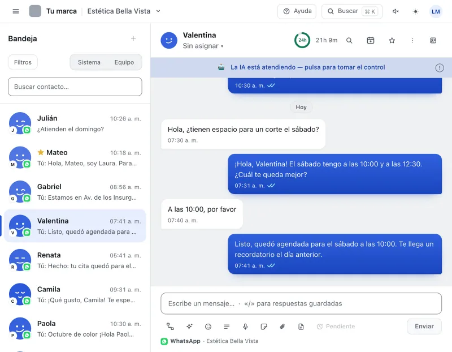Click the '¡Hola, Valentina!' sent message bubble
Screen dimensions: 452x352
[x=334, y=174]
